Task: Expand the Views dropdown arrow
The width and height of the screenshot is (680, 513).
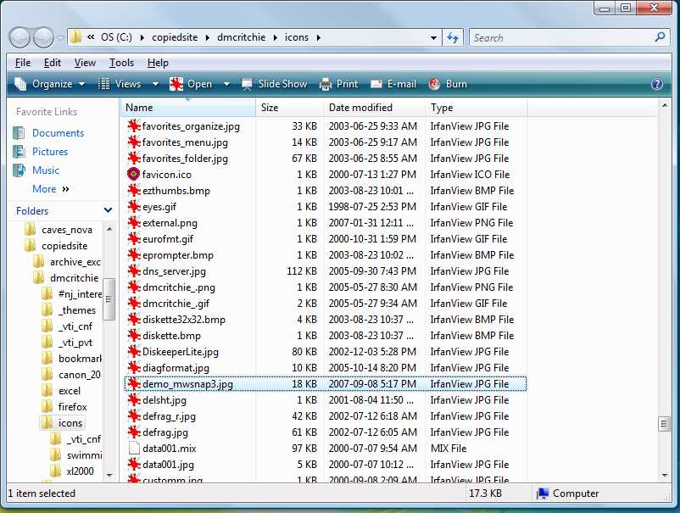Action: coord(155,84)
